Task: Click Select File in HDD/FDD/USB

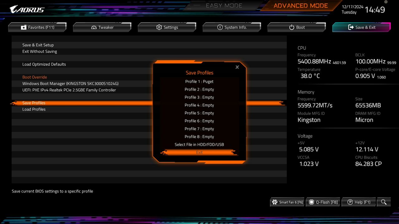Action: tap(199, 144)
